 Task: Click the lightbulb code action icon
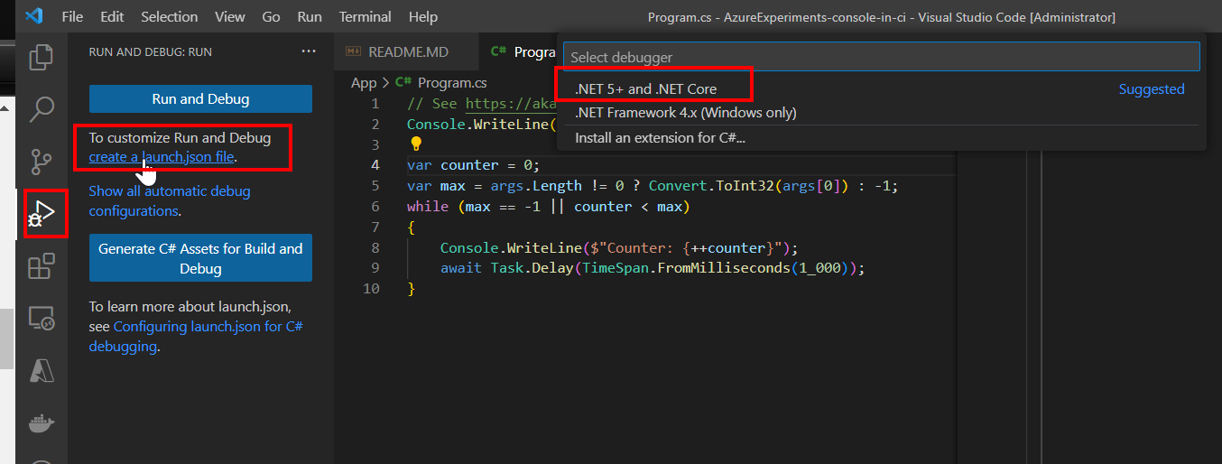tap(416, 144)
